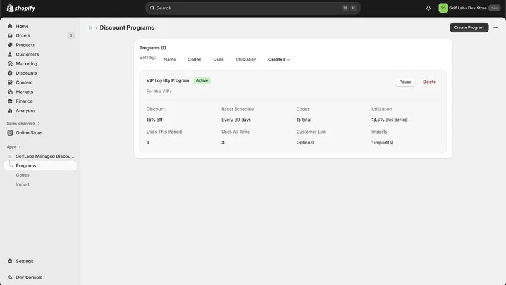Click the Settings gear icon
Viewport: 506px width, 285px height.
(x=10, y=261)
